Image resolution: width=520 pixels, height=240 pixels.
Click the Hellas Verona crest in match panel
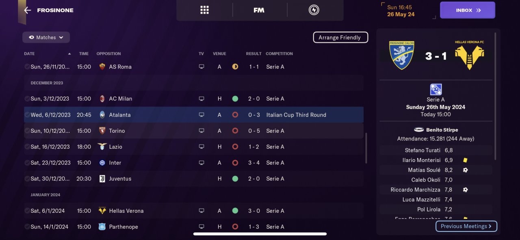pos(469,56)
